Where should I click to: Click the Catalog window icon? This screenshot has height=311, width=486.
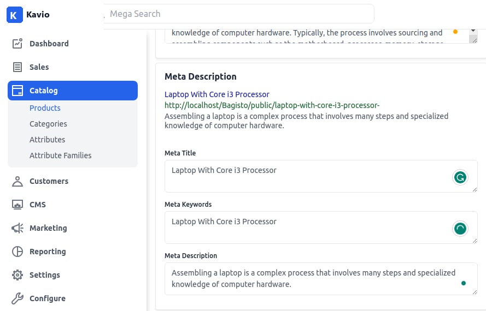coord(17,91)
